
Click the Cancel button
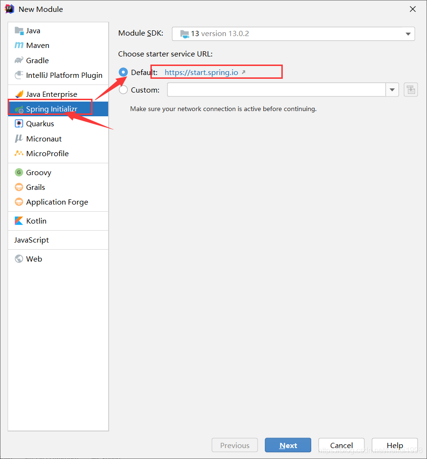click(x=341, y=445)
